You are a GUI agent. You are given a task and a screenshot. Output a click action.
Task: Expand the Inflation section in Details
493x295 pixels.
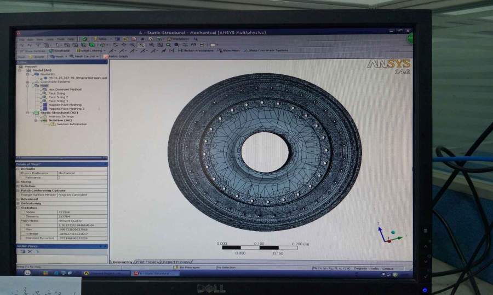click(x=18, y=186)
